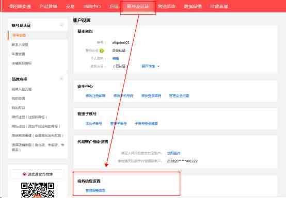Click 修改手机号码 link under 安全中心
Screen dimensions: 286x198
pyautogui.click(x=123, y=95)
